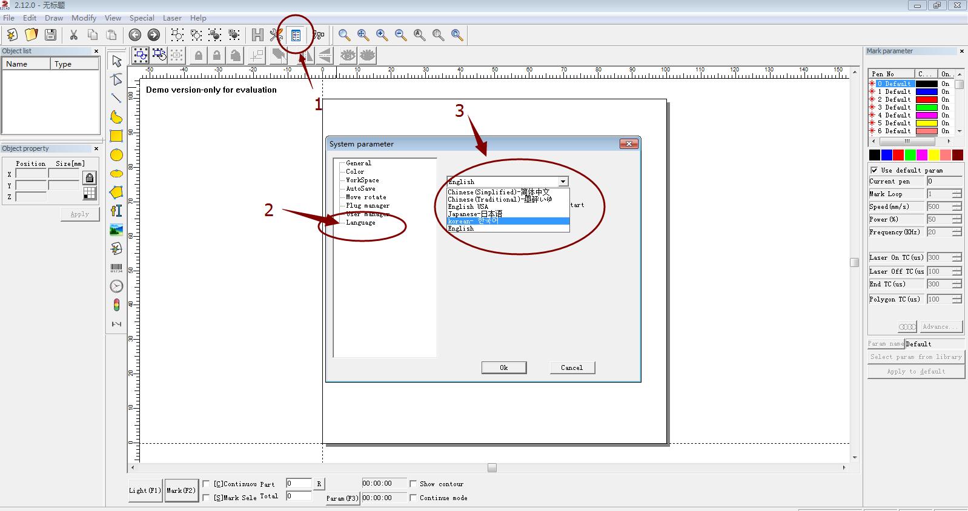Image resolution: width=968 pixels, height=511 pixels.
Task: Click the Undo arrow icon
Action: click(135, 35)
